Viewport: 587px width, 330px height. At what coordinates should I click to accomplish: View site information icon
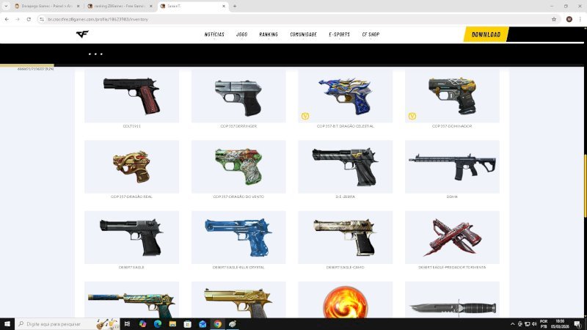click(42, 19)
